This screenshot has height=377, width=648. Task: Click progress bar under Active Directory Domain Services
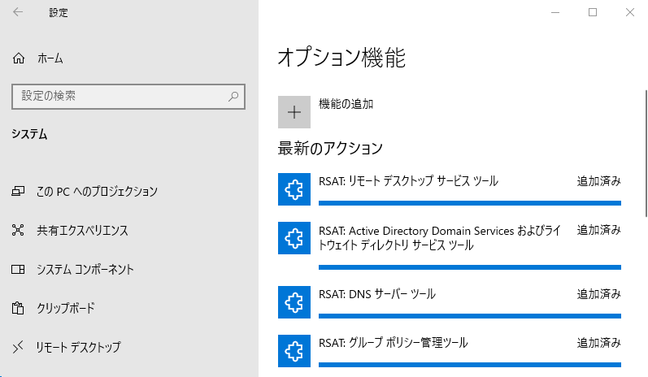point(470,267)
